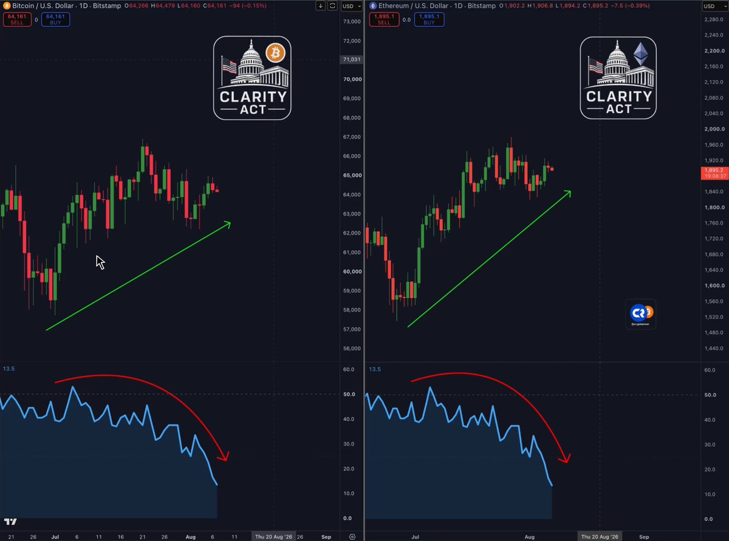Click the bracket icon left of Bitcoin USD selector
Viewport: 729px width, 541px height.
(x=332, y=6)
